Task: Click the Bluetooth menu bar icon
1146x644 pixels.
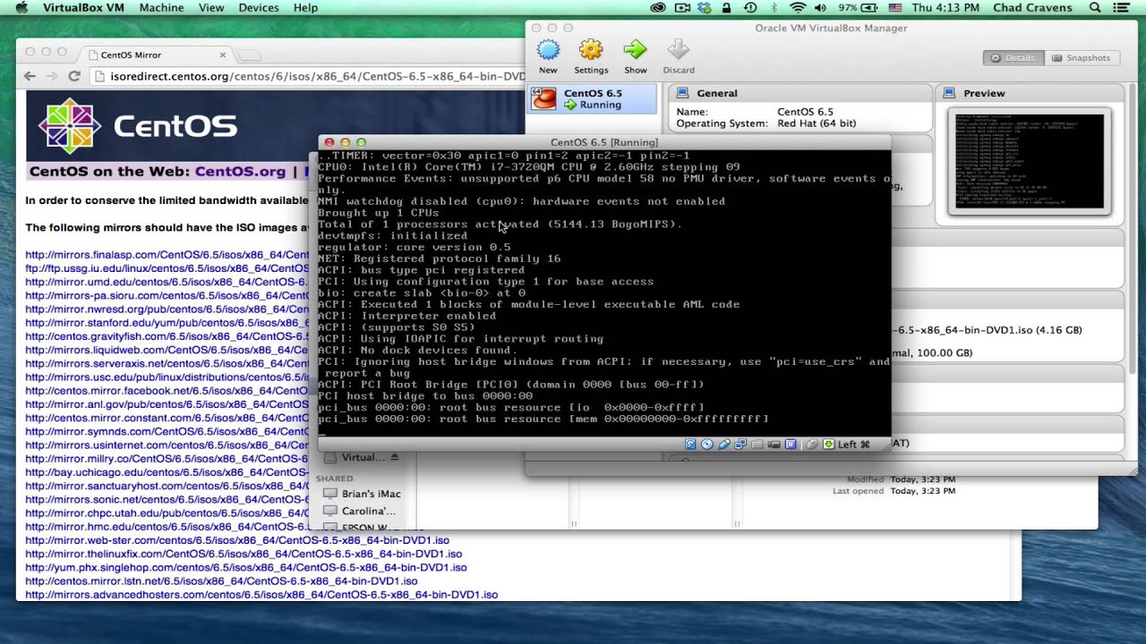Action: (774, 7)
